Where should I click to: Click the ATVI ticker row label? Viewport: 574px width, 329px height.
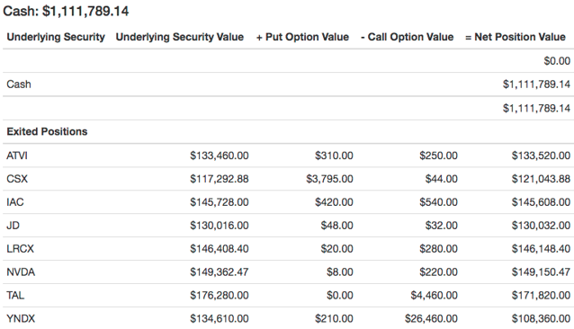(x=17, y=156)
